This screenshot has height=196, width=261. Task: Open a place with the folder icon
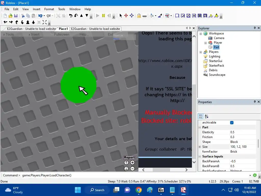coord(10,16)
